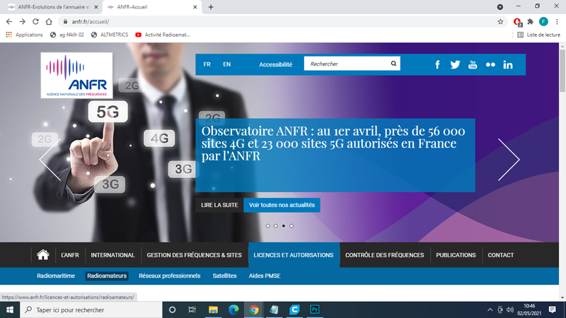Screen dimensions: 566x318
Task: Open ANFR YouTube channel icon
Action: 473,64
